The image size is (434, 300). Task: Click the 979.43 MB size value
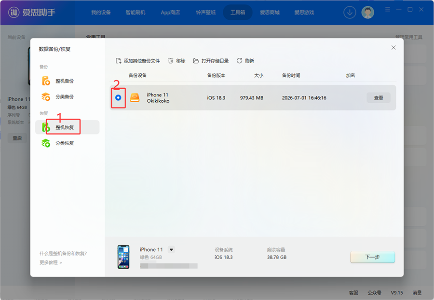click(252, 98)
